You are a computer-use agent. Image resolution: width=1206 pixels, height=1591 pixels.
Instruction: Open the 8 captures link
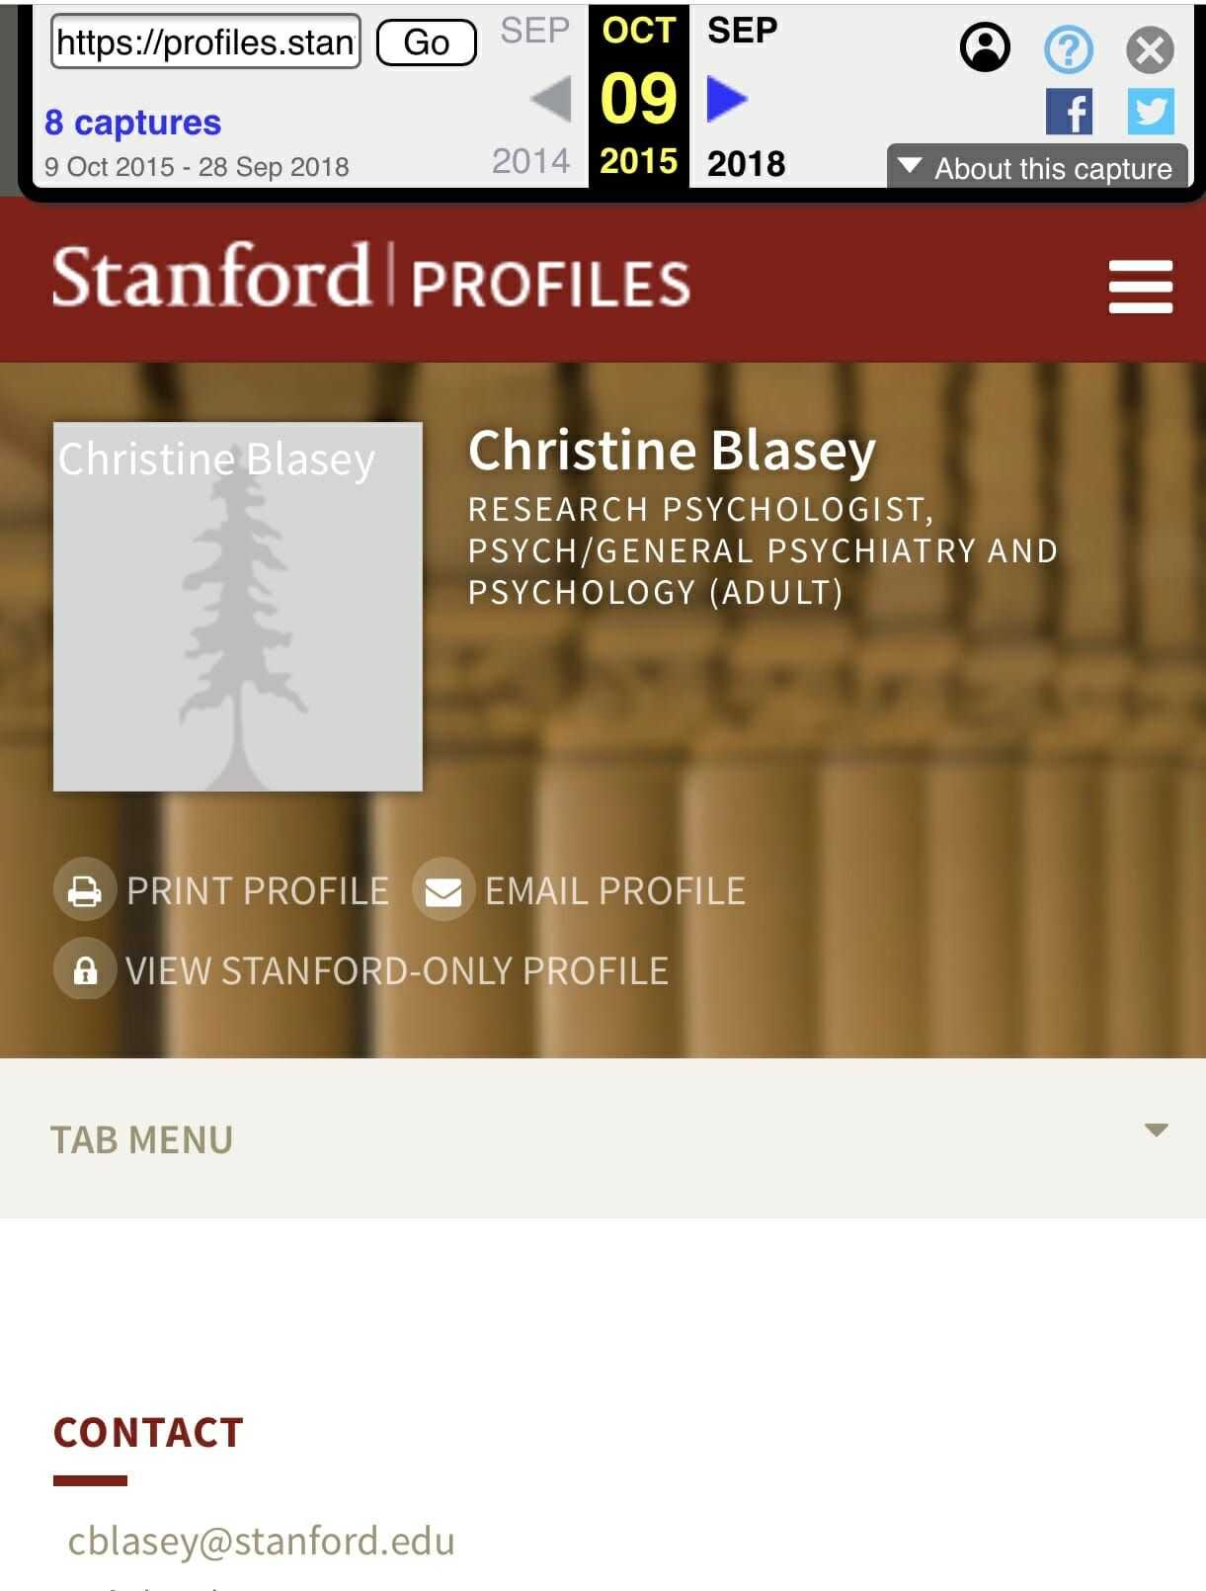pos(132,123)
